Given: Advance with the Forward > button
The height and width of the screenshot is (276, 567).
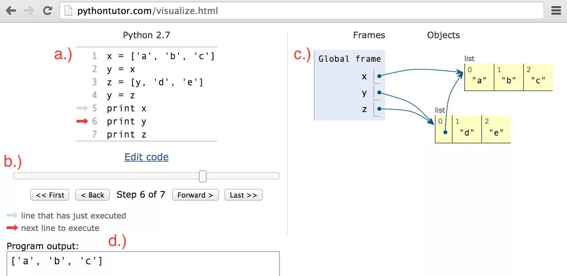Looking at the screenshot, I should (195, 195).
